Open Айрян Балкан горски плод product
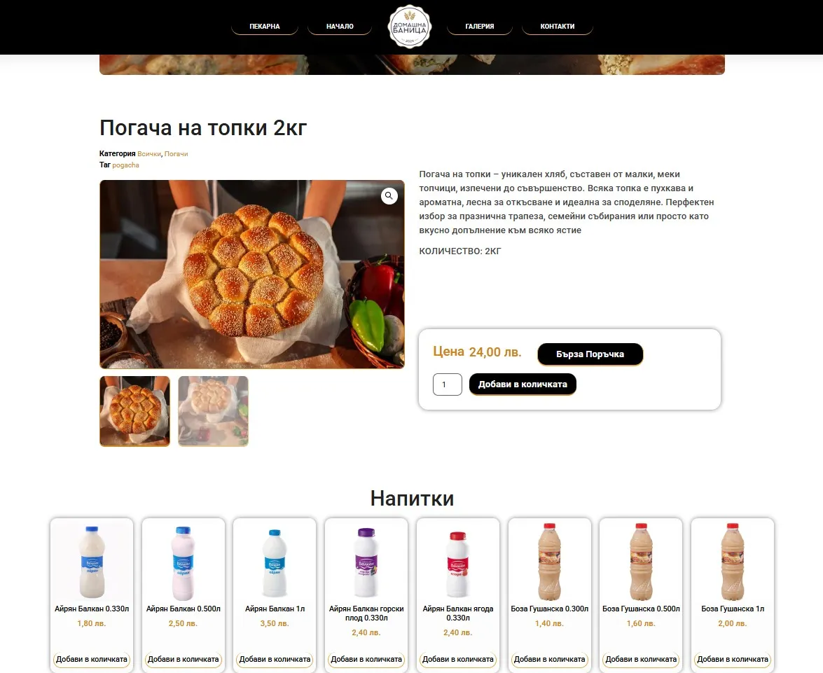823x673 pixels. (x=366, y=613)
